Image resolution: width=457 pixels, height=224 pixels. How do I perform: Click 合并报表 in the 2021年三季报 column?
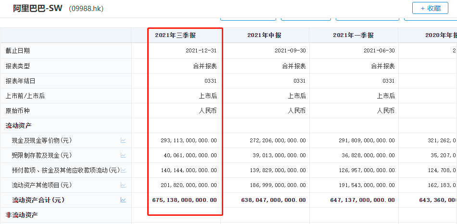[205, 66]
